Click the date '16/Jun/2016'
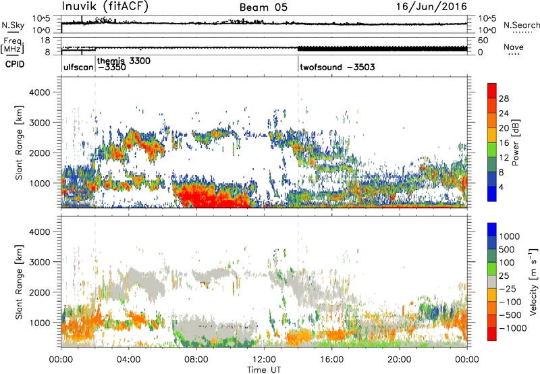The width and height of the screenshot is (540, 374). [x=431, y=7]
